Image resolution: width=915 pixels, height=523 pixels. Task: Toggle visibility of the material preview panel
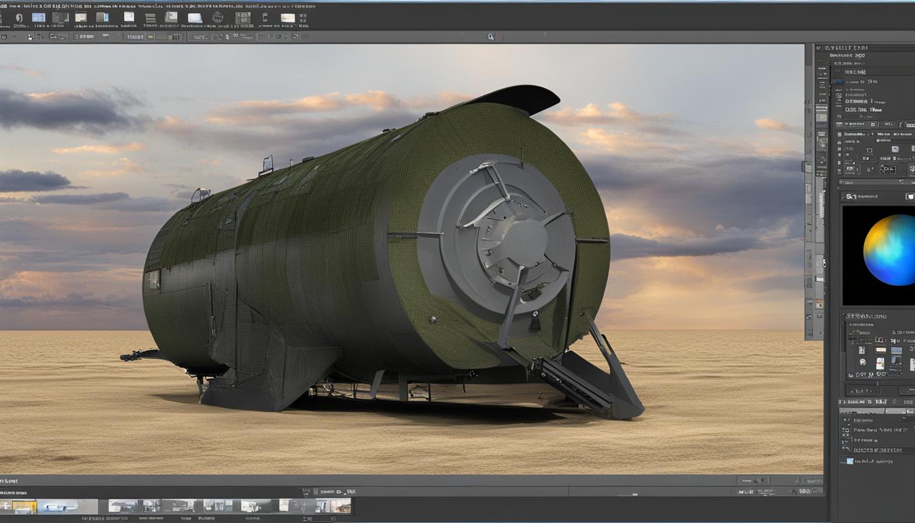point(910,195)
